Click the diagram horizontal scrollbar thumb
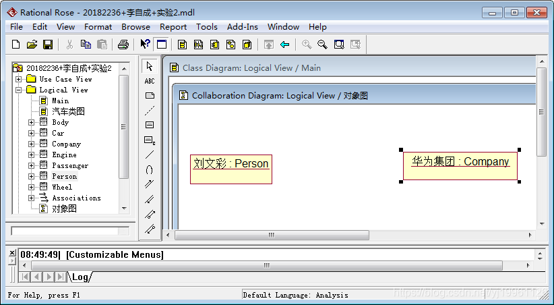The height and width of the screenshot is (305, 554). [272, 235]
